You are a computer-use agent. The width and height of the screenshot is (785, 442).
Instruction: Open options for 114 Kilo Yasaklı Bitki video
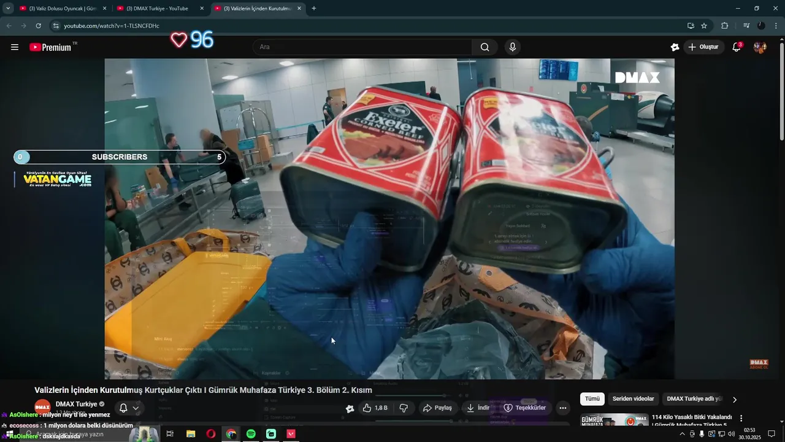point(741,418)
